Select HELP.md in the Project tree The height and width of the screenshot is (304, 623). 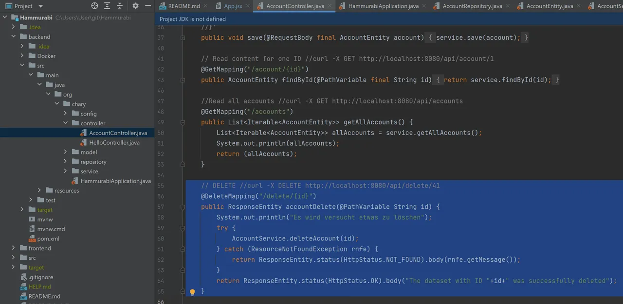40,287
